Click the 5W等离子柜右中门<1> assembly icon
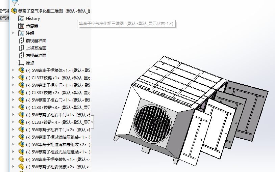275x172 pixels. coord(21,115)
